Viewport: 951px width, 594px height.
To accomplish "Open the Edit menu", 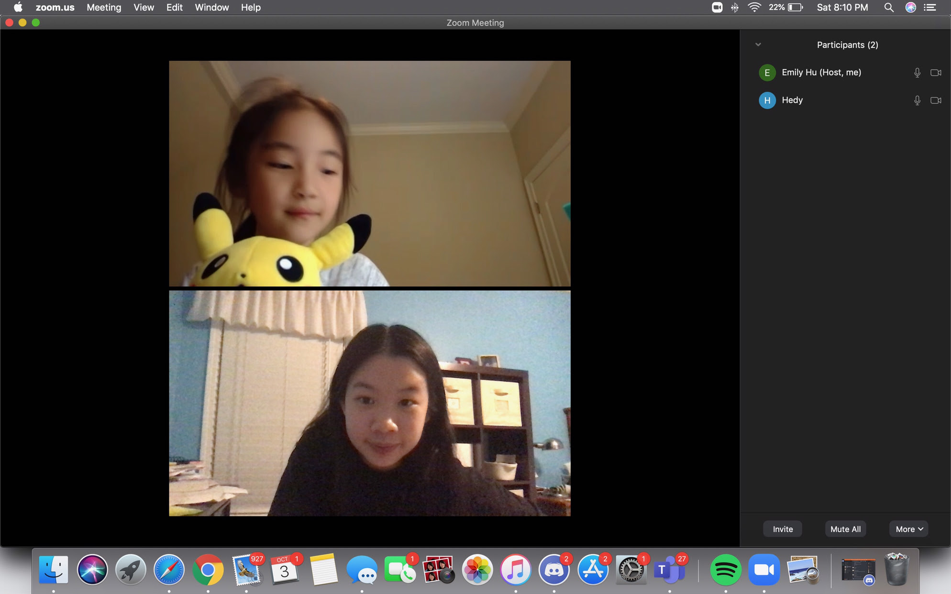I will coord(174,7).
